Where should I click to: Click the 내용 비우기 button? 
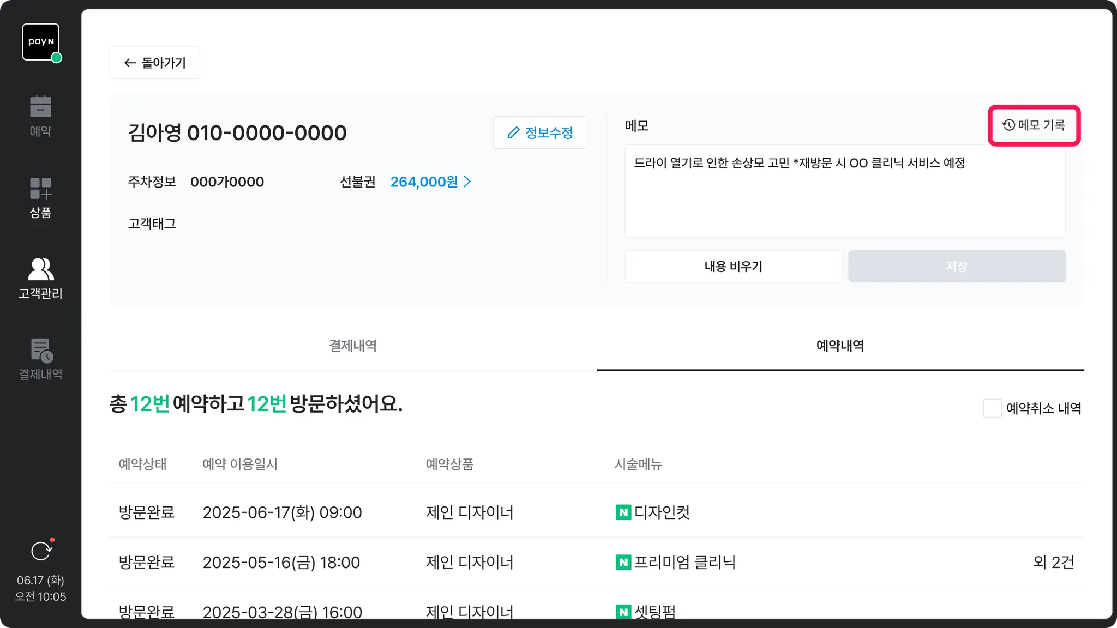733,267
